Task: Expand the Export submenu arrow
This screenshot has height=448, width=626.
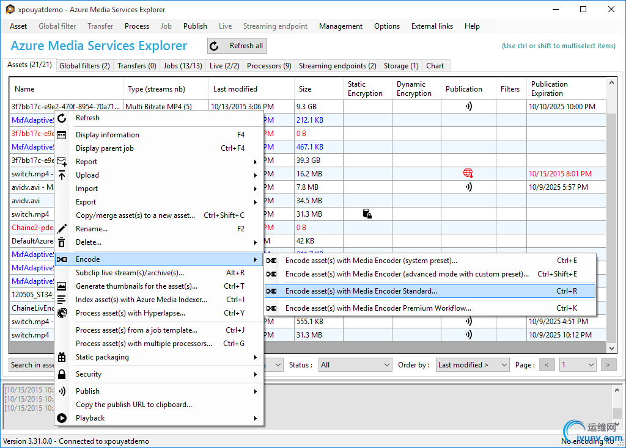Action: [x=255, y=202]
